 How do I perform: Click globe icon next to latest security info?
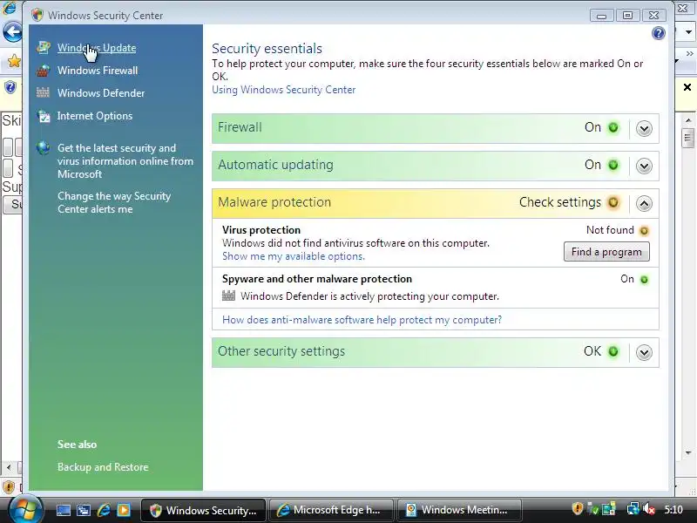click(43, 147)
